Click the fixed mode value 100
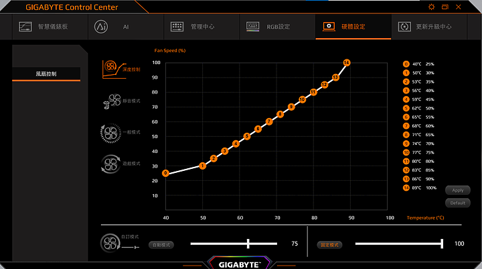Viewport: 482px width, 269px height. 459,244
